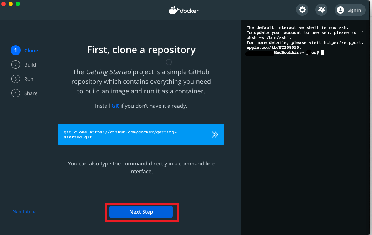372x235 pixels.
Task: Select step 1 Clone
Action: [x=25, y=51]
